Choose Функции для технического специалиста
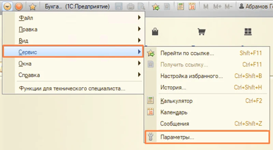273x150 pixels. 72,88
